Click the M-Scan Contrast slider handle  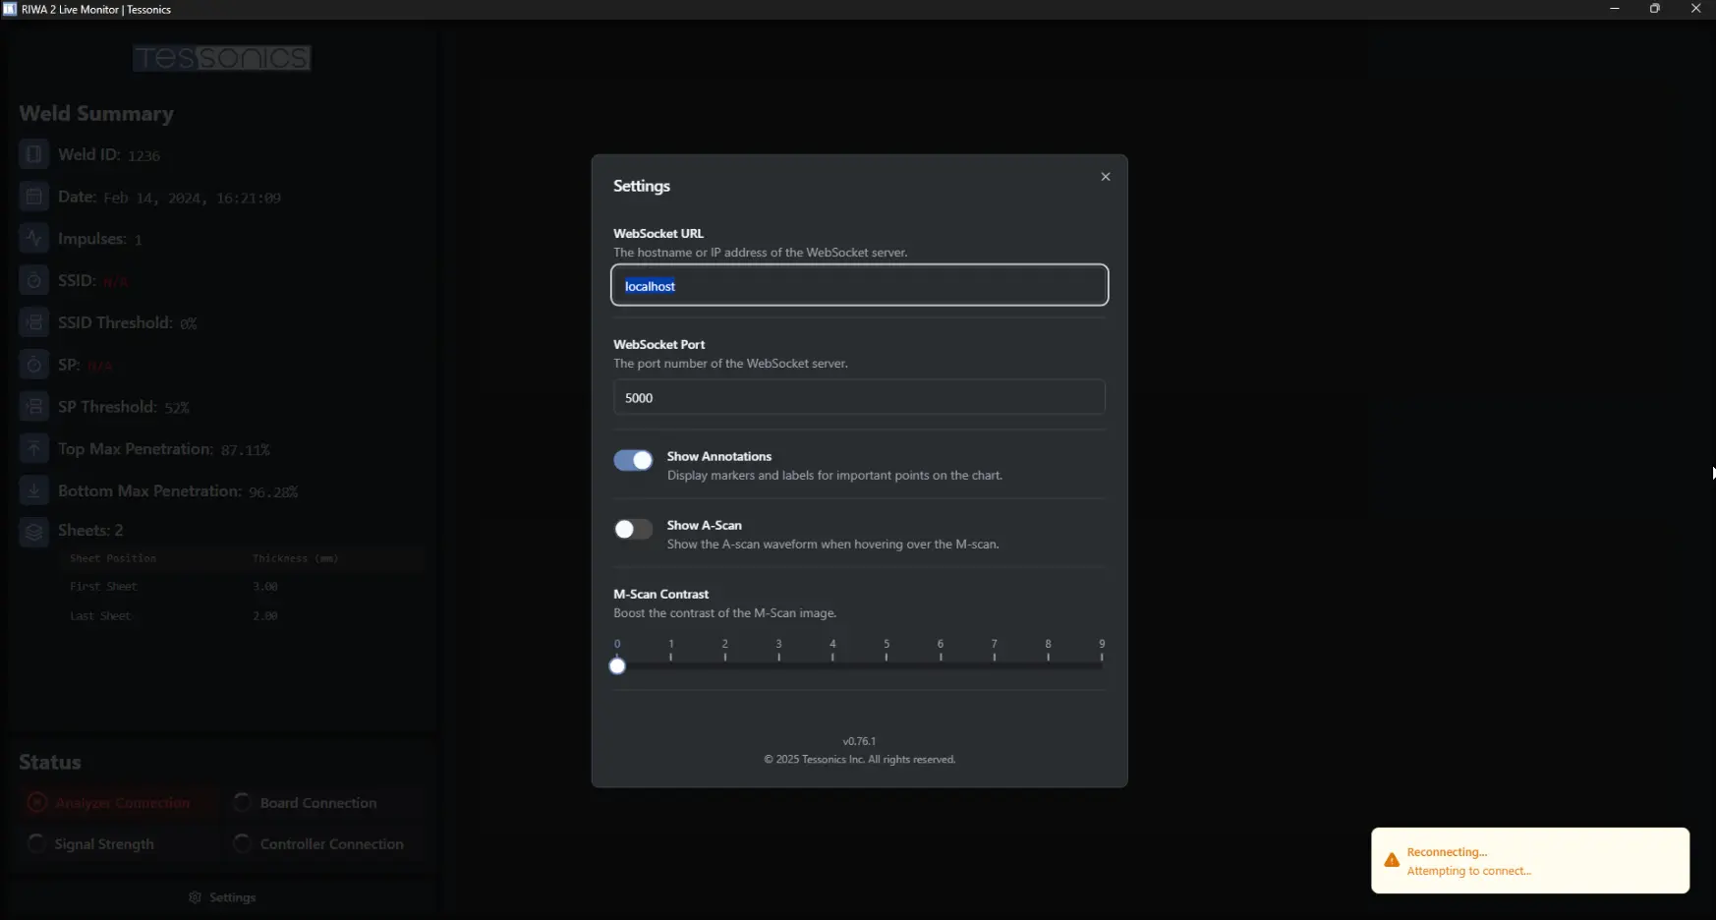tap(617, 666)
